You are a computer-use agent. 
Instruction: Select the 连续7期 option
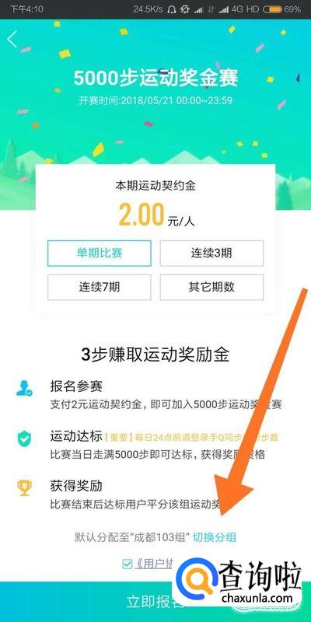(100, 287)
